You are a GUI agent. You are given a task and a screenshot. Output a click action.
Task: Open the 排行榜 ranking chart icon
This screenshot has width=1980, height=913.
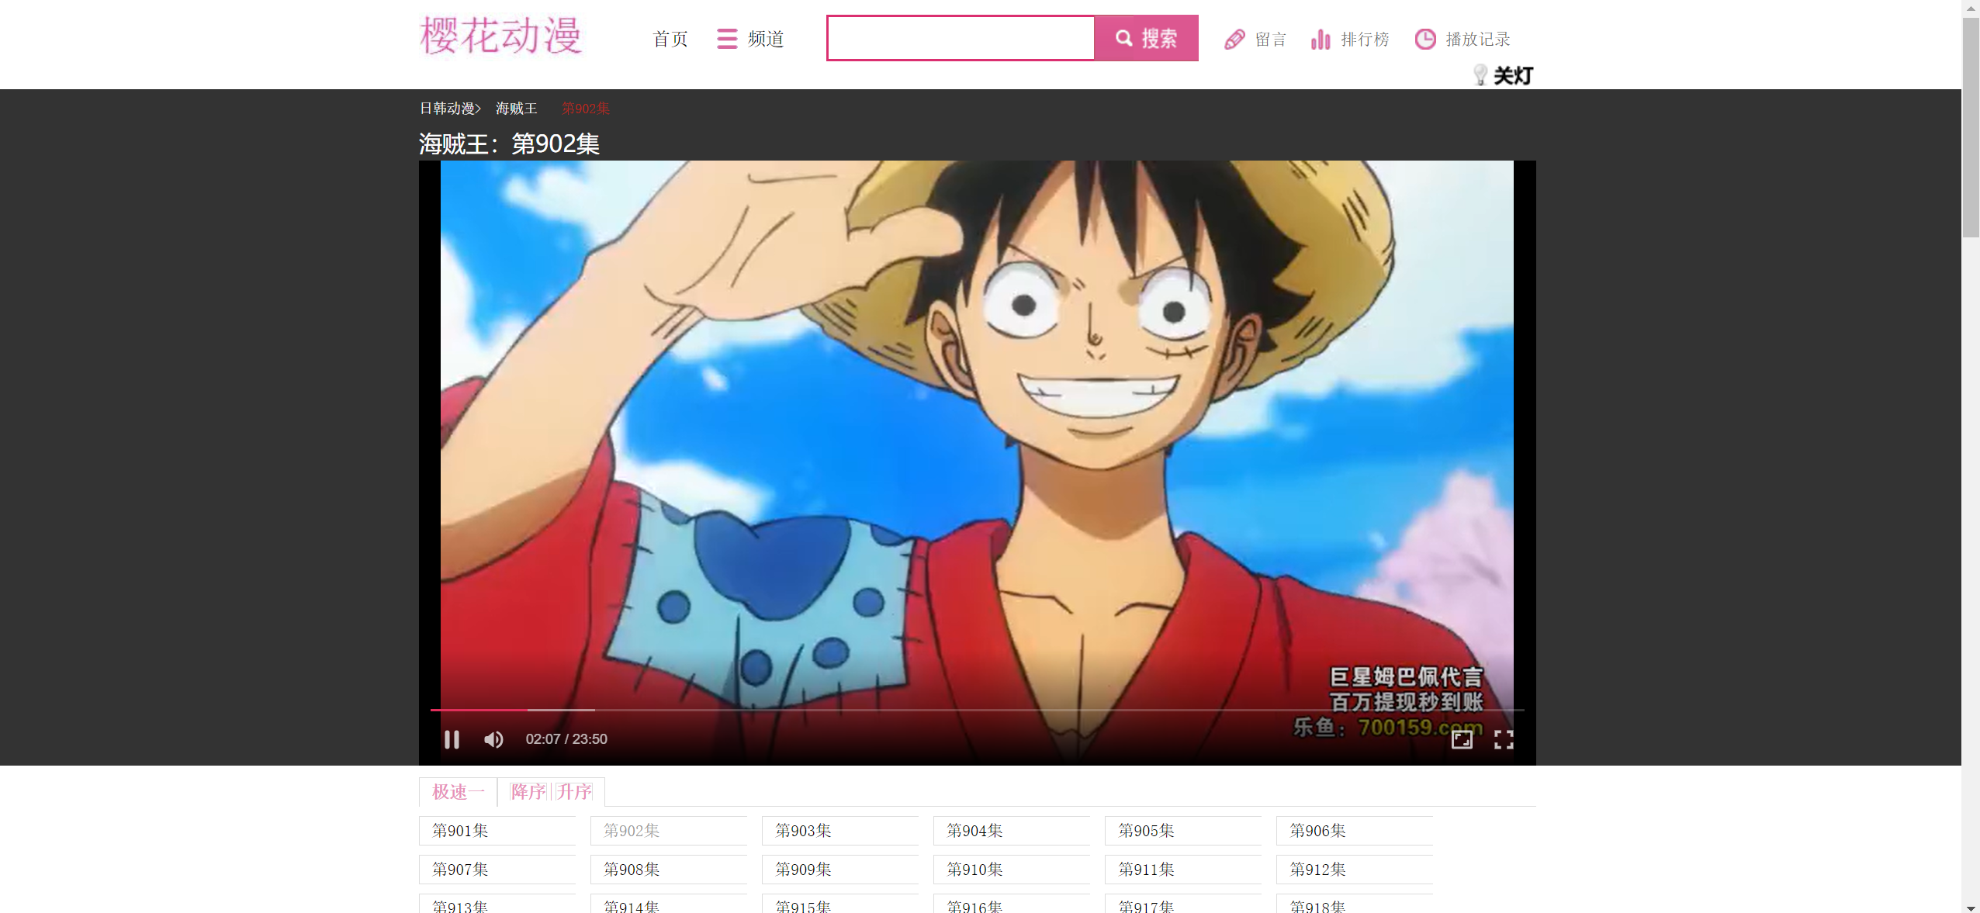[x=1321, y=39]
